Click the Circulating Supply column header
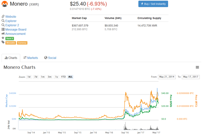Image resolution: width=203 pixels, height=136 pixels. pos(149,18)
